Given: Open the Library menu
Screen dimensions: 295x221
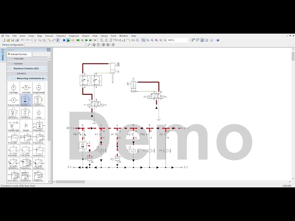Looking at the screenshot, I should pos(104,36).
